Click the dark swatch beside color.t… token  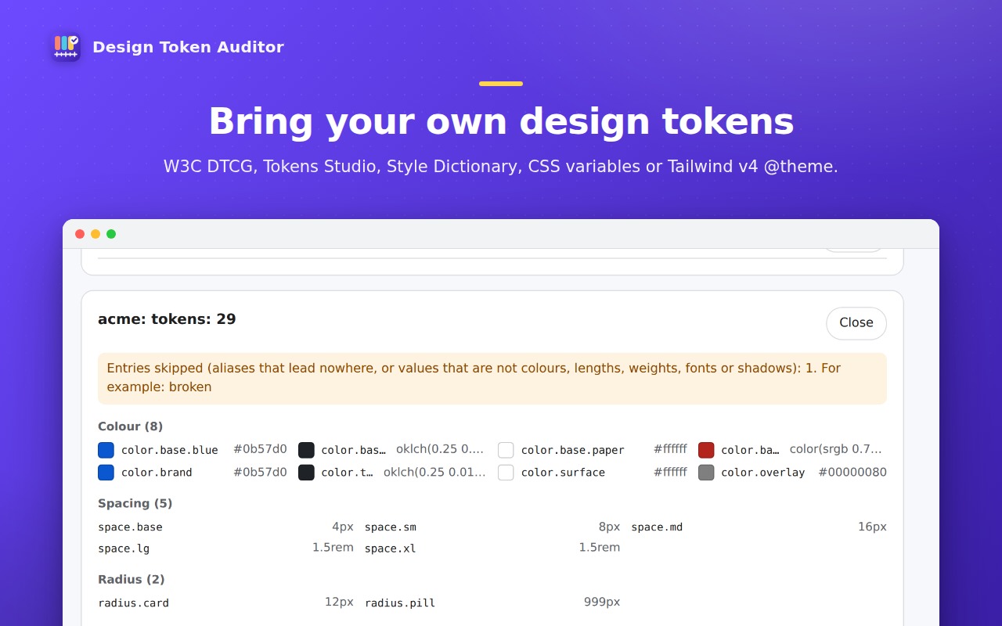[306, 473]
